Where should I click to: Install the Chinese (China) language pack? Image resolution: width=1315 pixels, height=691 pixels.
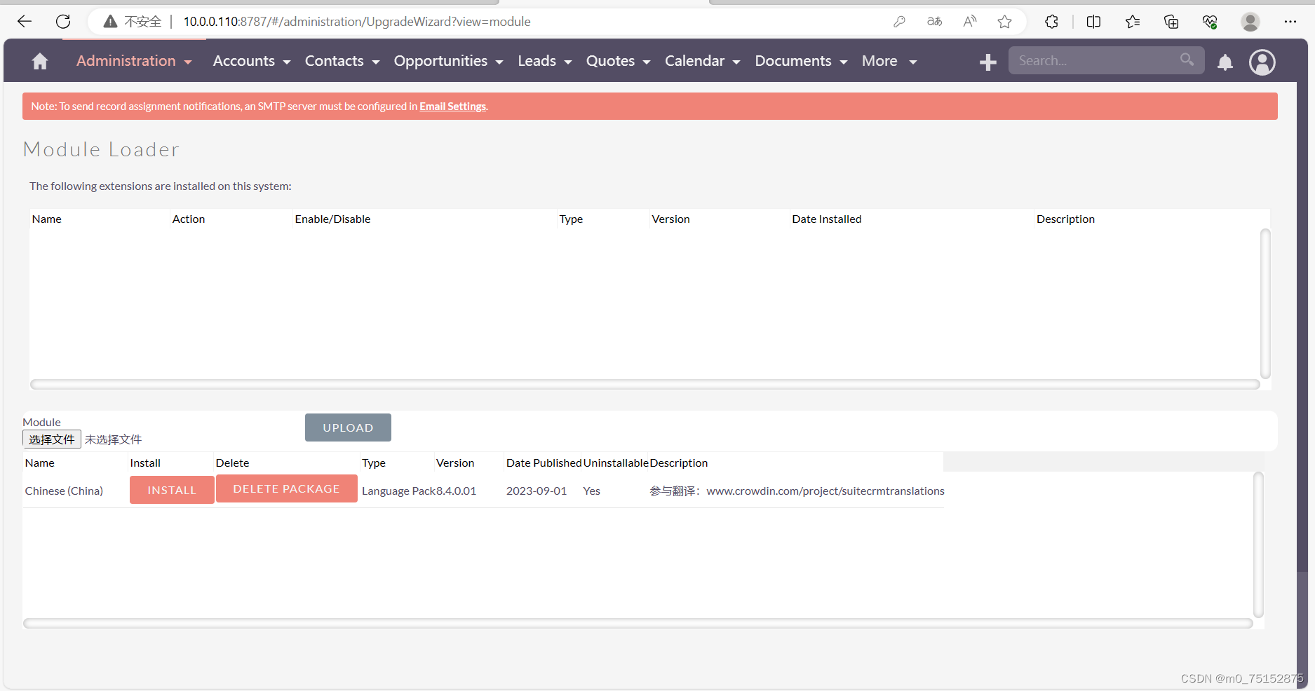tap(171, 489)
